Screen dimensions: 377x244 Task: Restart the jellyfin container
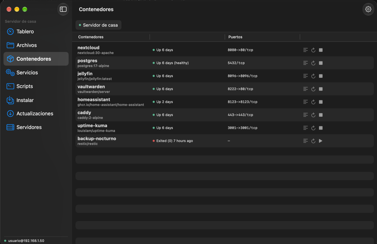point(313,76)
